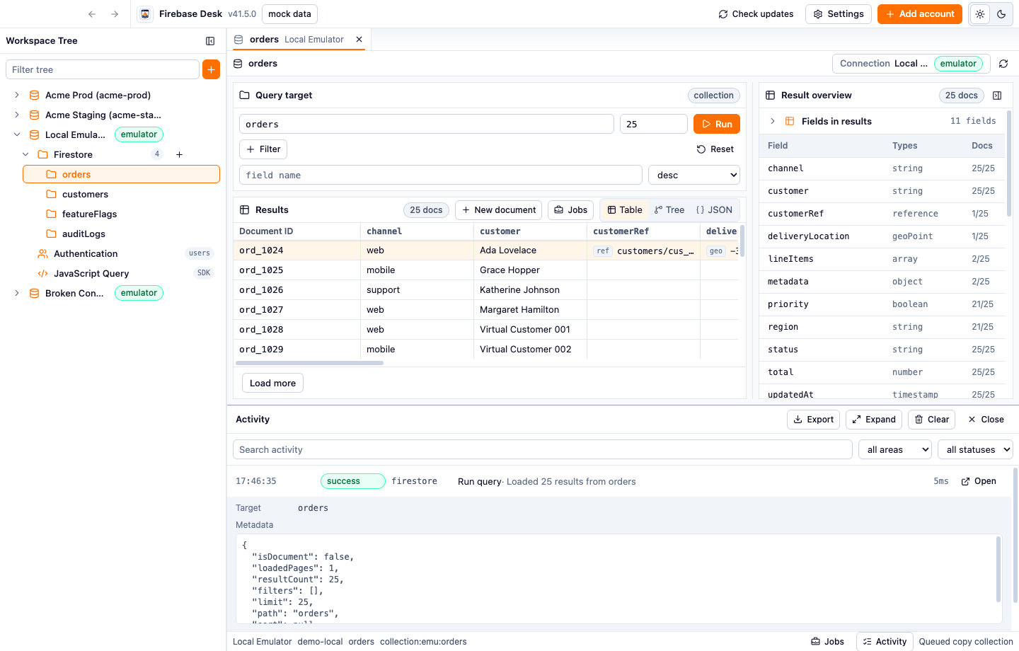Go forward with the right arrow icon
This screenshot has width=1019, height=651.
pos(115,14)
